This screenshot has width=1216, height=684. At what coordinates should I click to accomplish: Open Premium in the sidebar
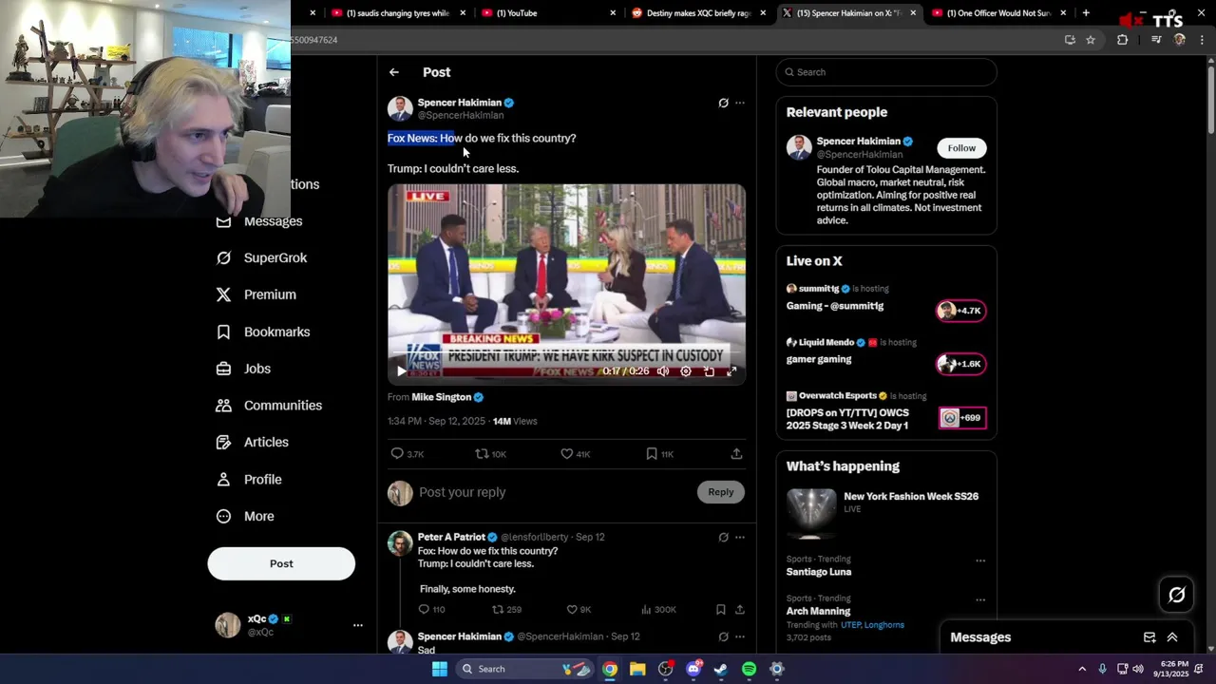coord(256,294)
